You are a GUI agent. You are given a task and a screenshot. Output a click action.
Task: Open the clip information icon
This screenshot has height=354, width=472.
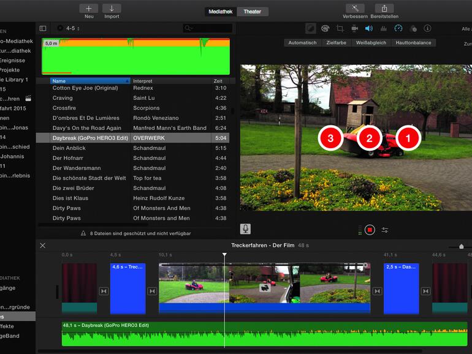(427, 28)
